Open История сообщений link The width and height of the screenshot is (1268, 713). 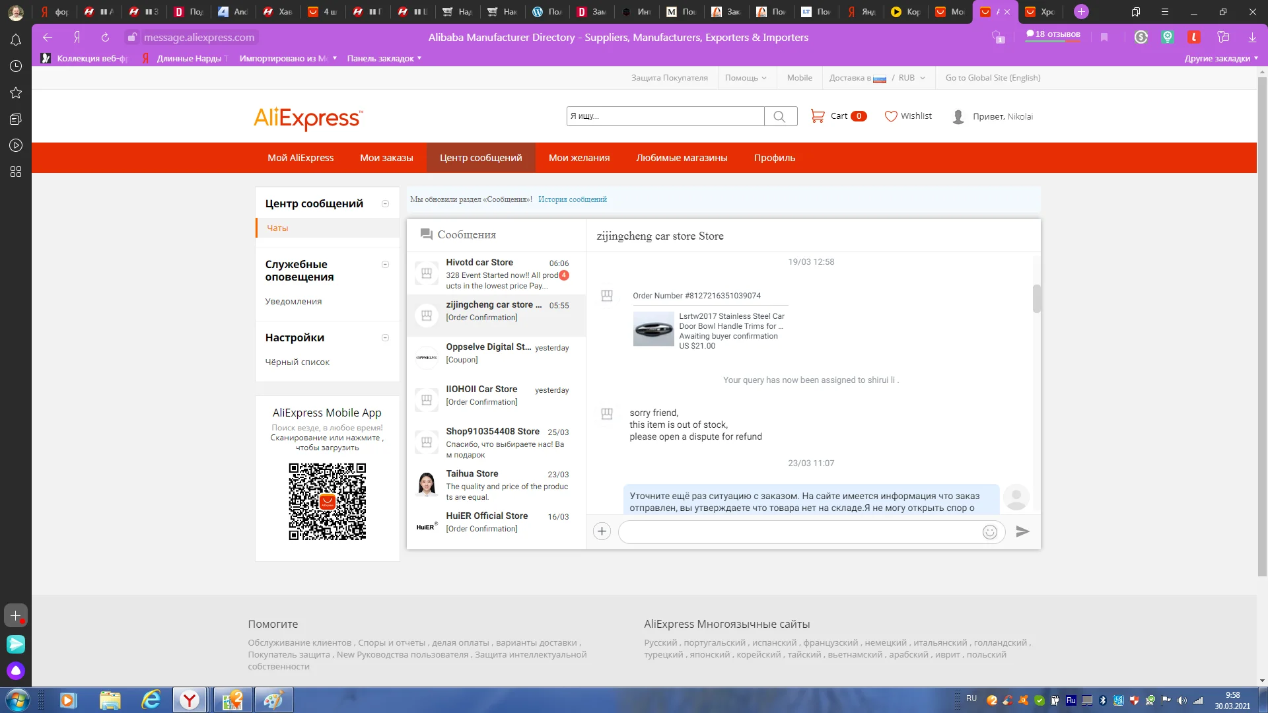[x=572, y=199]
